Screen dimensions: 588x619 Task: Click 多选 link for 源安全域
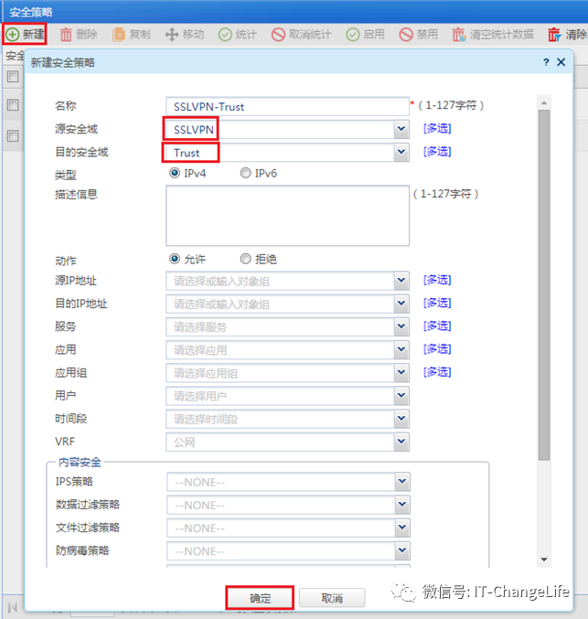point(437,129)
